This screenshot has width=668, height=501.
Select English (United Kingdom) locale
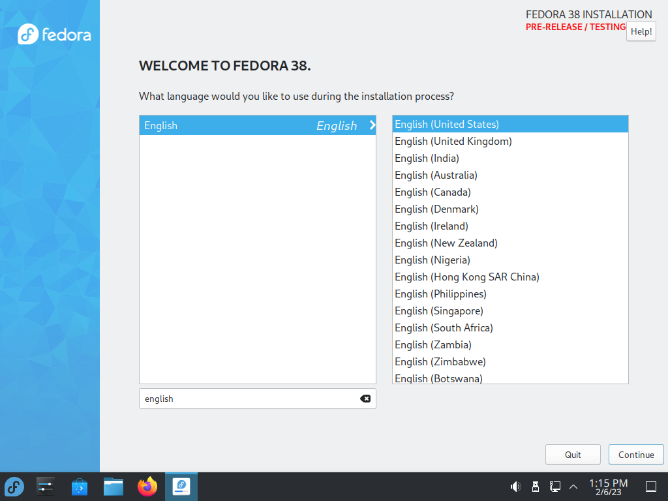pos(510,141)
